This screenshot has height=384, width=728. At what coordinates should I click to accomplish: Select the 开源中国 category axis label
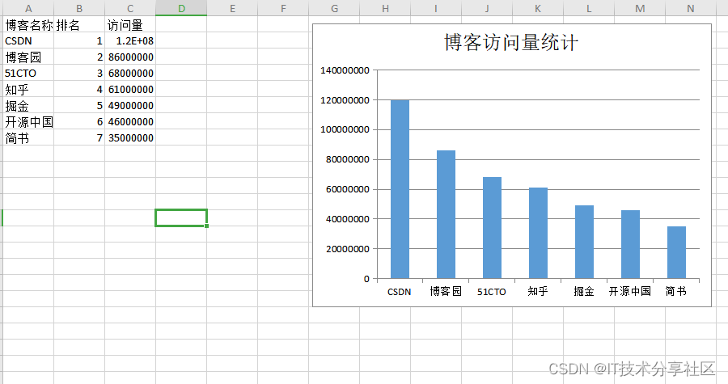coord(630,291)
